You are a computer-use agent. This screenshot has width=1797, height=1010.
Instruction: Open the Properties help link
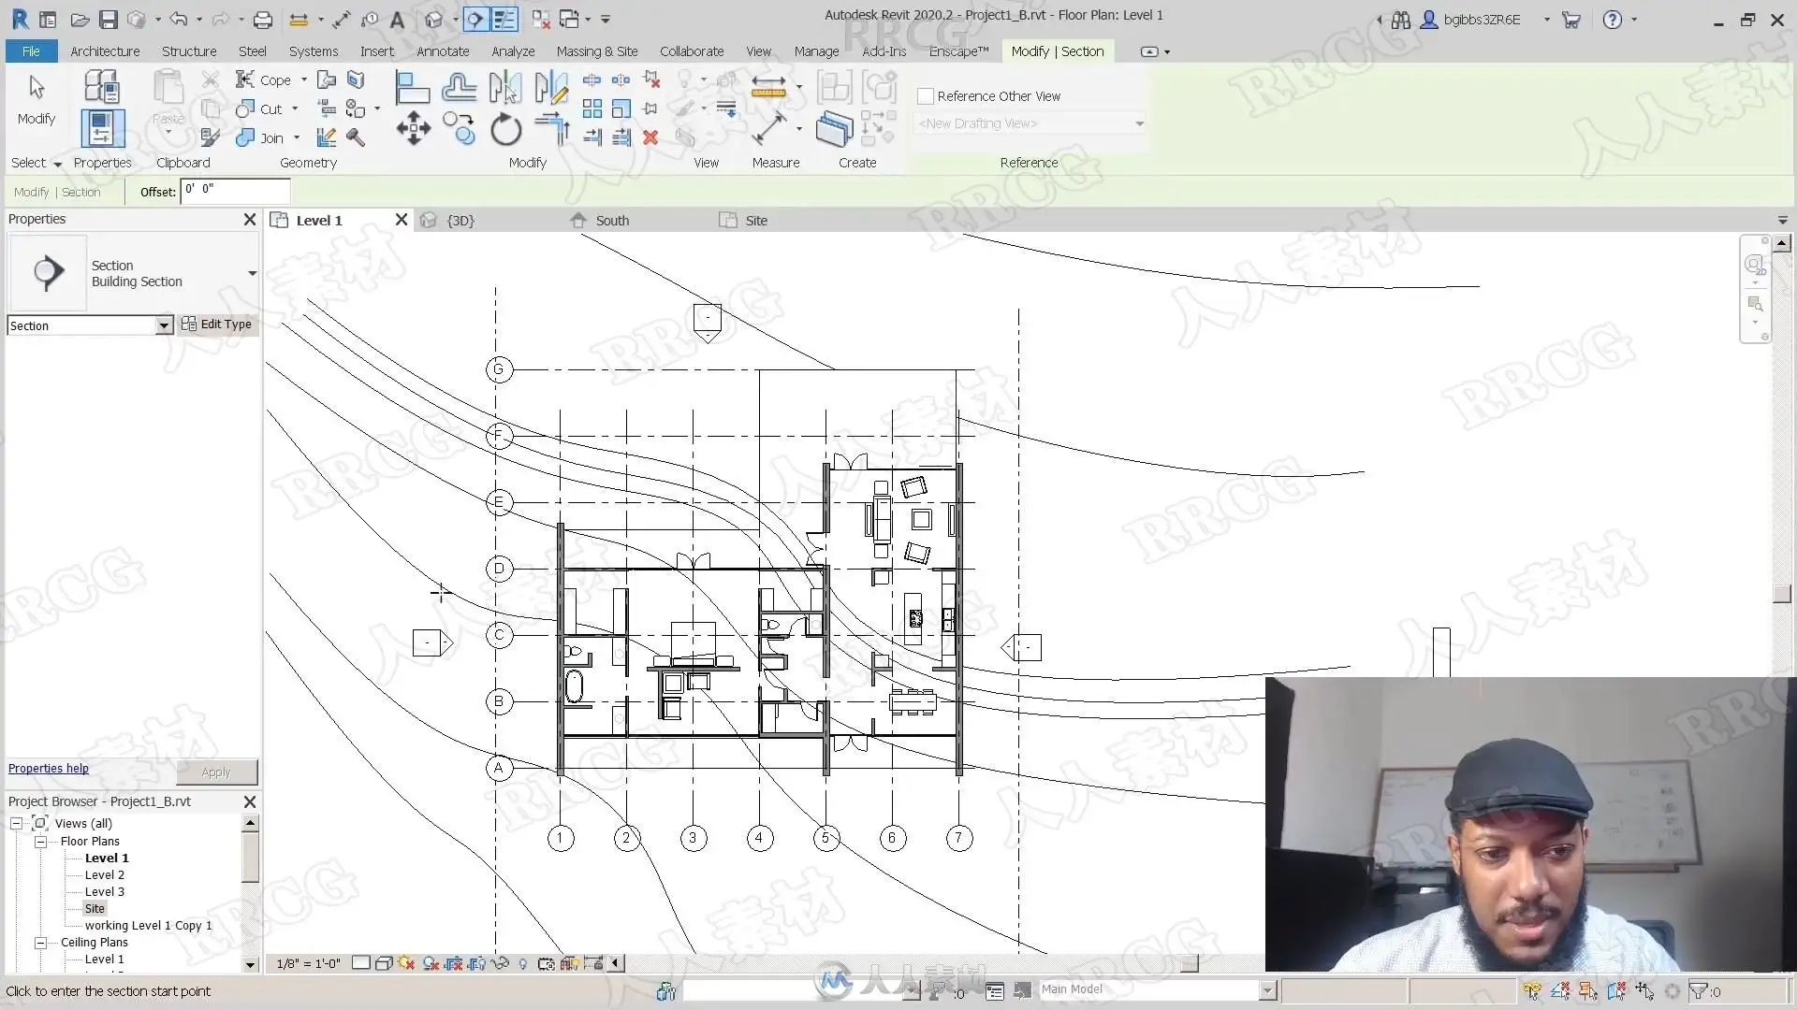49,769
